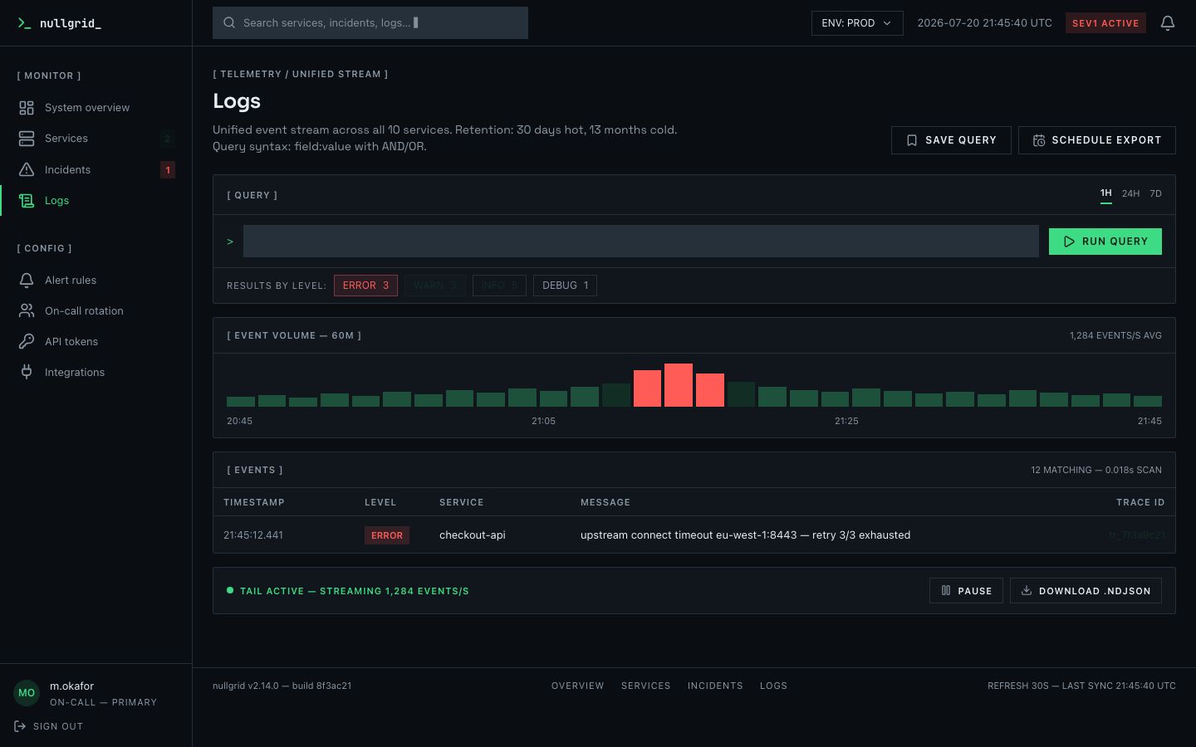Open On-call rotation in the sidebar
This screenshot has width=1196, height=747.
[96, 311]
